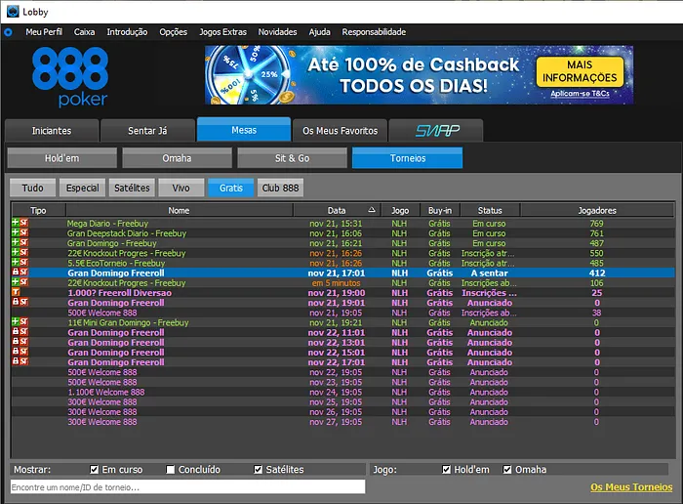The height and width of the screenshot is (504, 683).
Task: Select the Sit & Go game button
Action: (292, 158)
